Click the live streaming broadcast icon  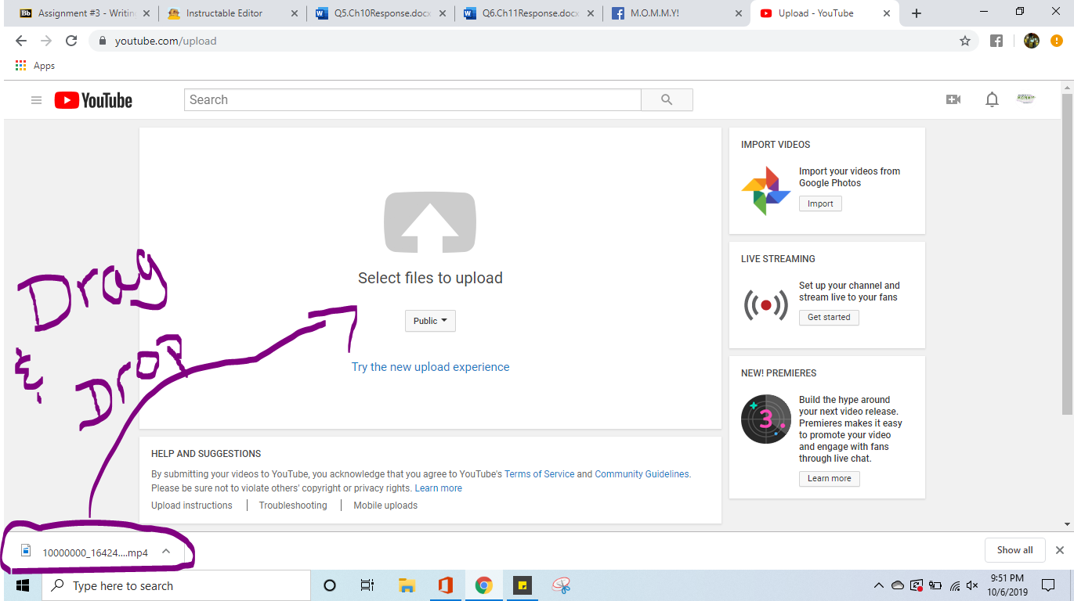(x=765, y=304)
